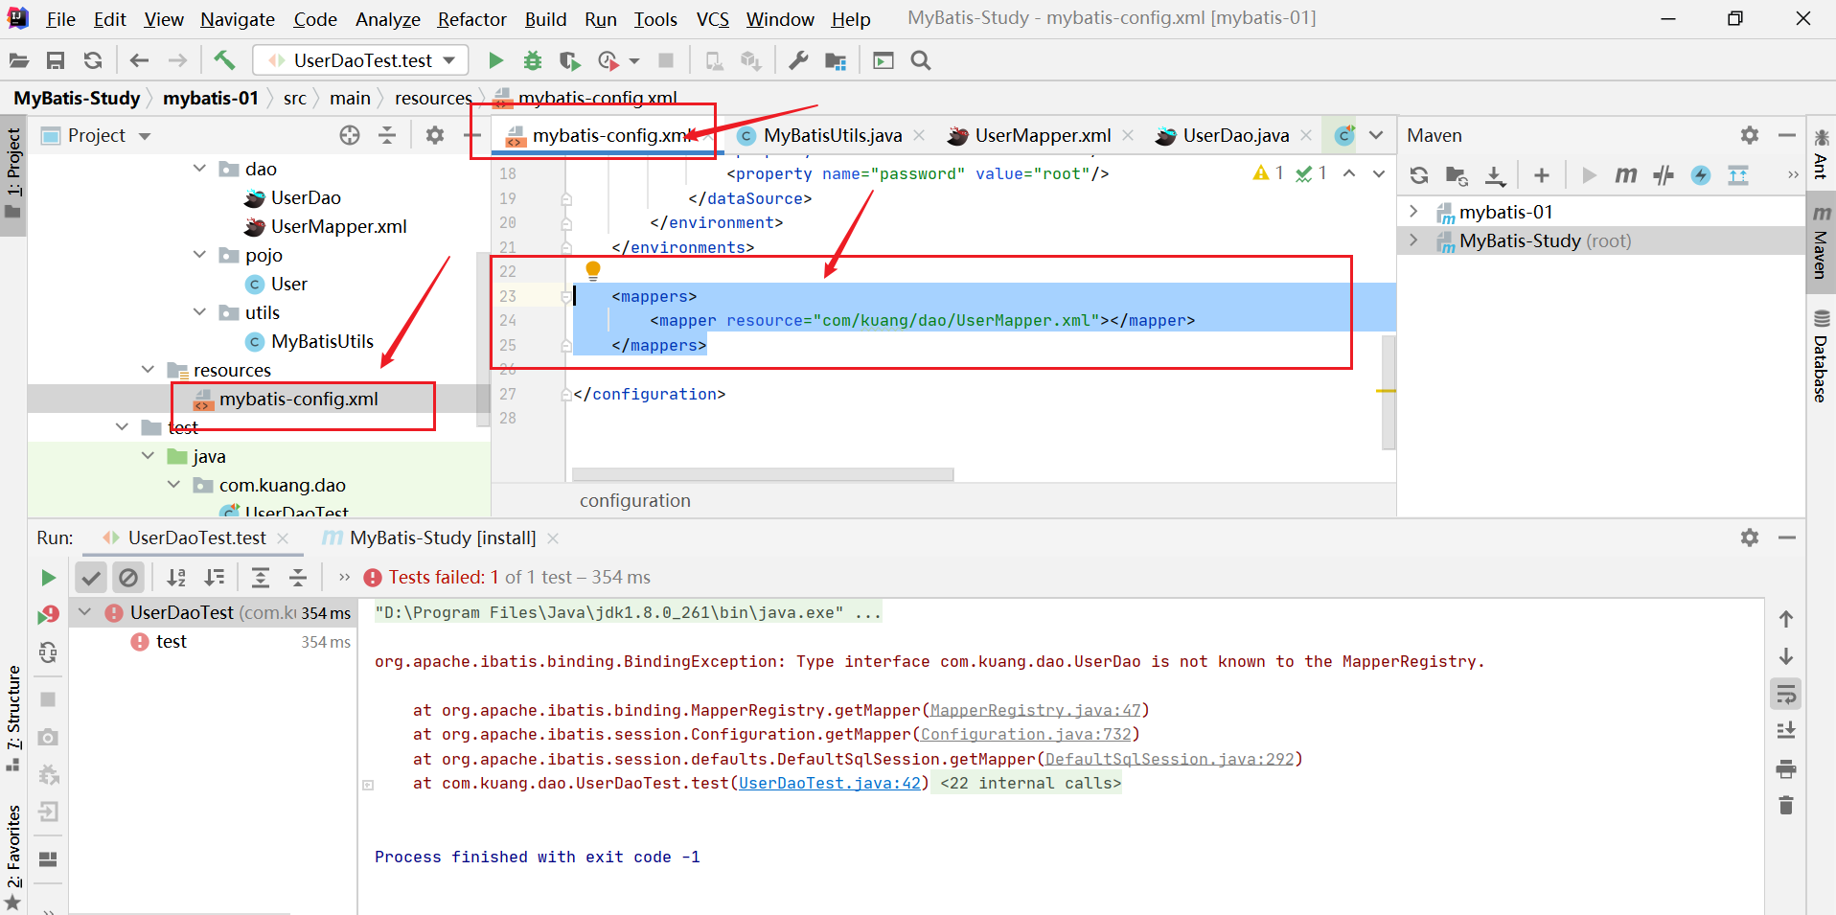Open the Refactor menu
The height and width of the screenshot is (915, 1836).
click(471, 19)
